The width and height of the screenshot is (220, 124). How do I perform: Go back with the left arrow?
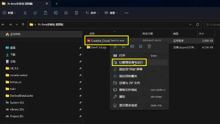coord(3,25)
